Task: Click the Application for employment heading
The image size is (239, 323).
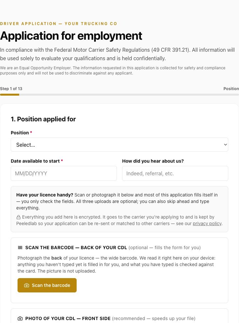Action: (71, 36)
